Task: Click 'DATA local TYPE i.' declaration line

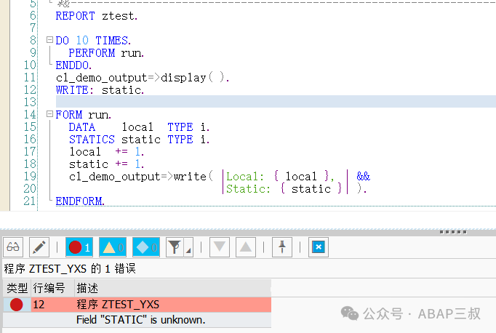Action: click(139, 127)
